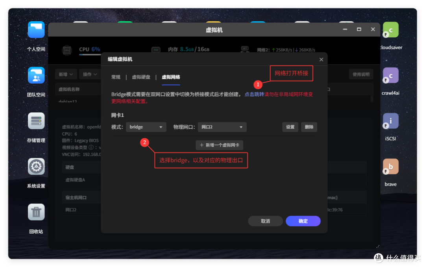
Task: Click the 确定 confirm button
Action: coord(303,221)
